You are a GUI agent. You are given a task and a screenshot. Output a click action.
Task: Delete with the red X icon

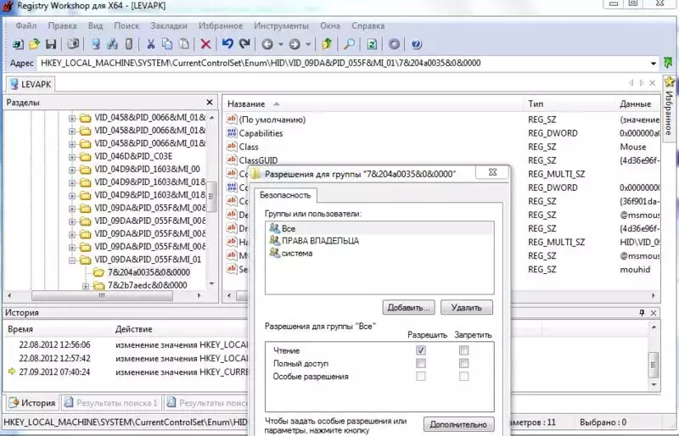[x=205, y=44]
